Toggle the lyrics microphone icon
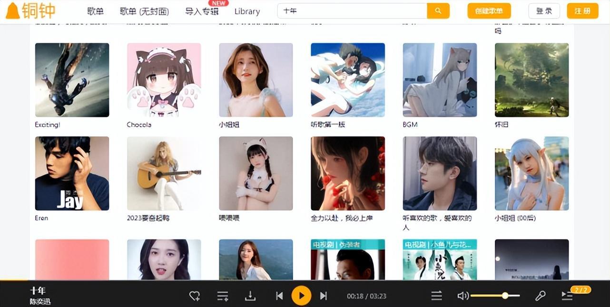 (540, 296)
